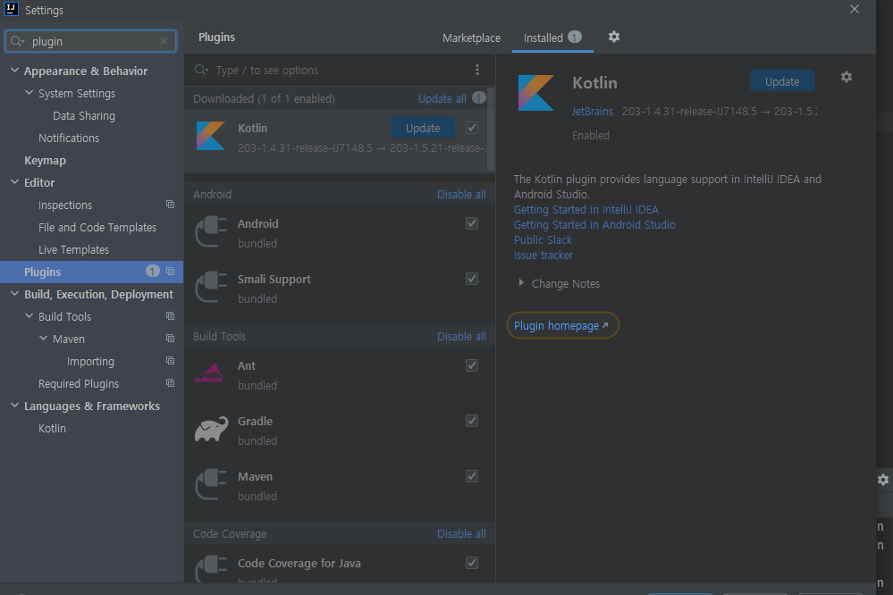The height and width of the screenshot is (595, 893).
Task: Clear the settings search field with the X
Action: point(164,41)
